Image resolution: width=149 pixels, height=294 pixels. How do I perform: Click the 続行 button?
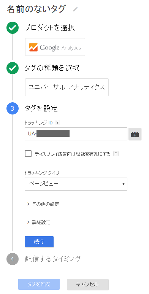39,242
